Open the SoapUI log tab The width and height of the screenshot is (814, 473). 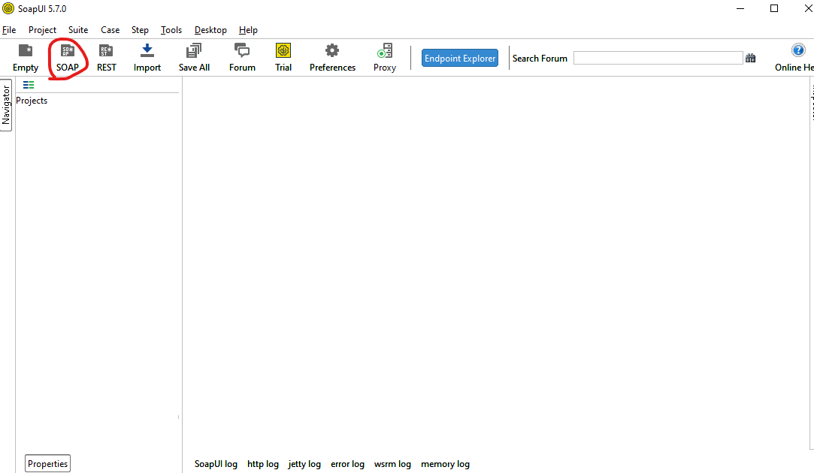[x=216, y=464]
